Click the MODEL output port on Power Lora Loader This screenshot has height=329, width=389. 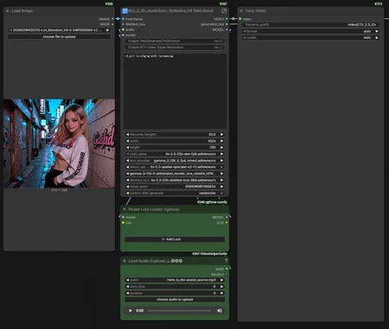tap(226, 217)
